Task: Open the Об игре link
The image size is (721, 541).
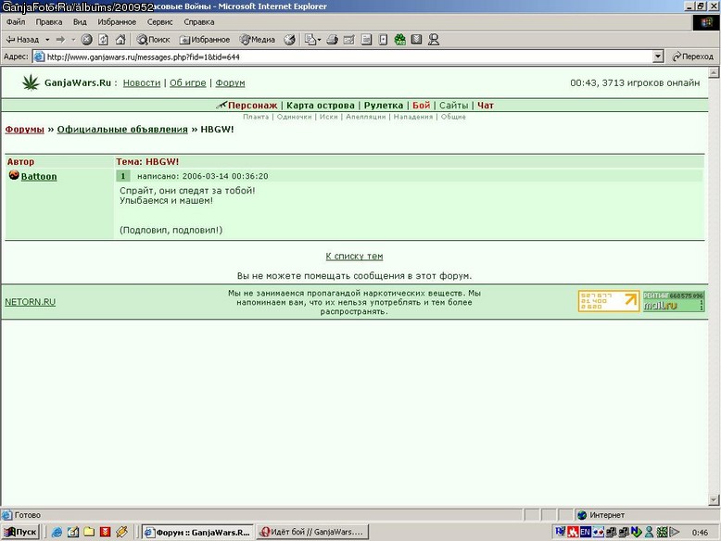Action: pos(187,83)
